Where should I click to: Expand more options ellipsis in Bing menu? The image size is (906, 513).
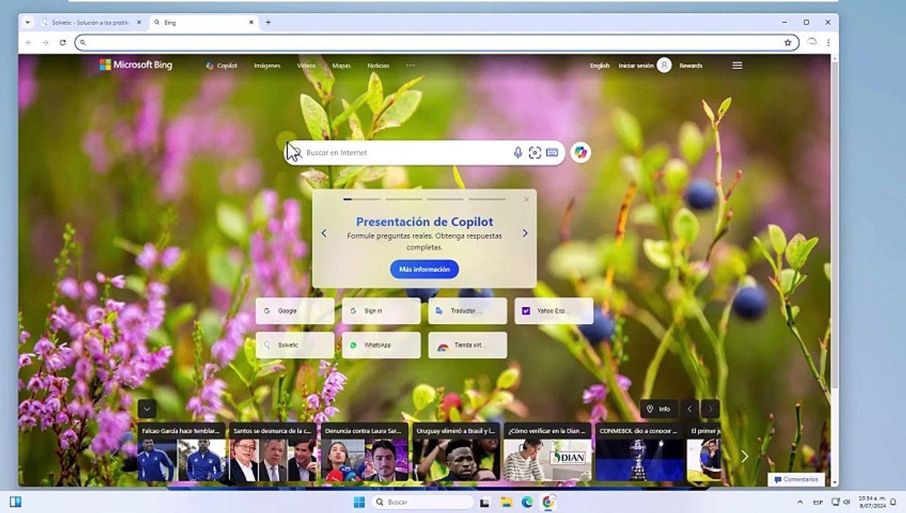tap(410, 65)
